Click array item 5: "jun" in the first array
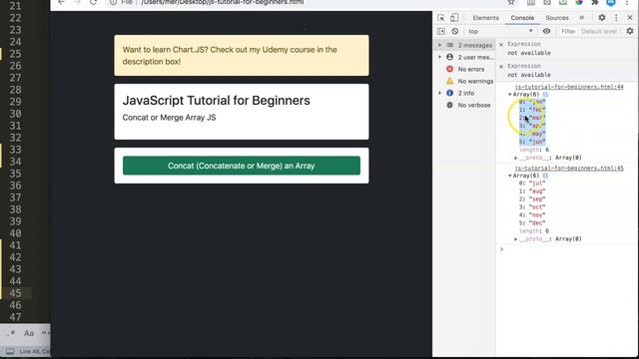The image size is (639, 359). pyautogui.click(x=532, y=142)
